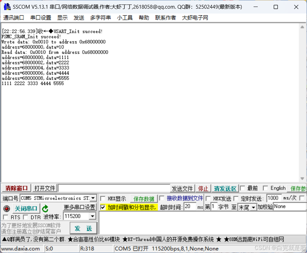Click the receive window scroll up arrow

[302, 27]
